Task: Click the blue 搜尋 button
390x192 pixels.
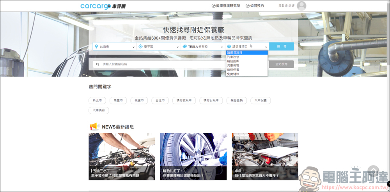Action: [282, 46]
